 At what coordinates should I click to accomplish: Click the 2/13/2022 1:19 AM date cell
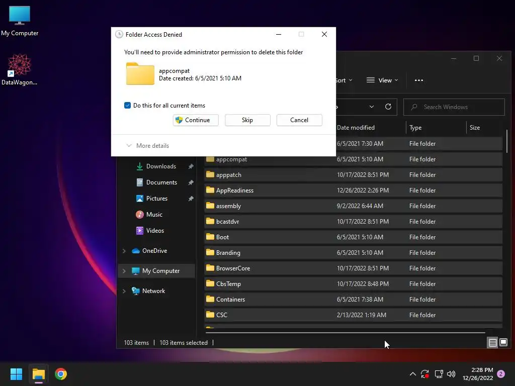tap(361, 315)
